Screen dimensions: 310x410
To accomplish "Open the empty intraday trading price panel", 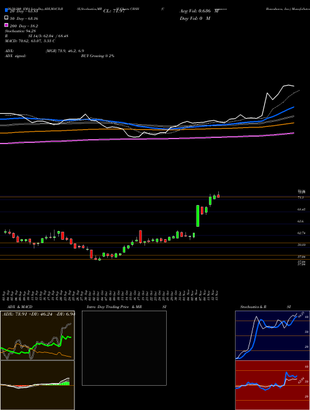I will (x=124, y=348).
